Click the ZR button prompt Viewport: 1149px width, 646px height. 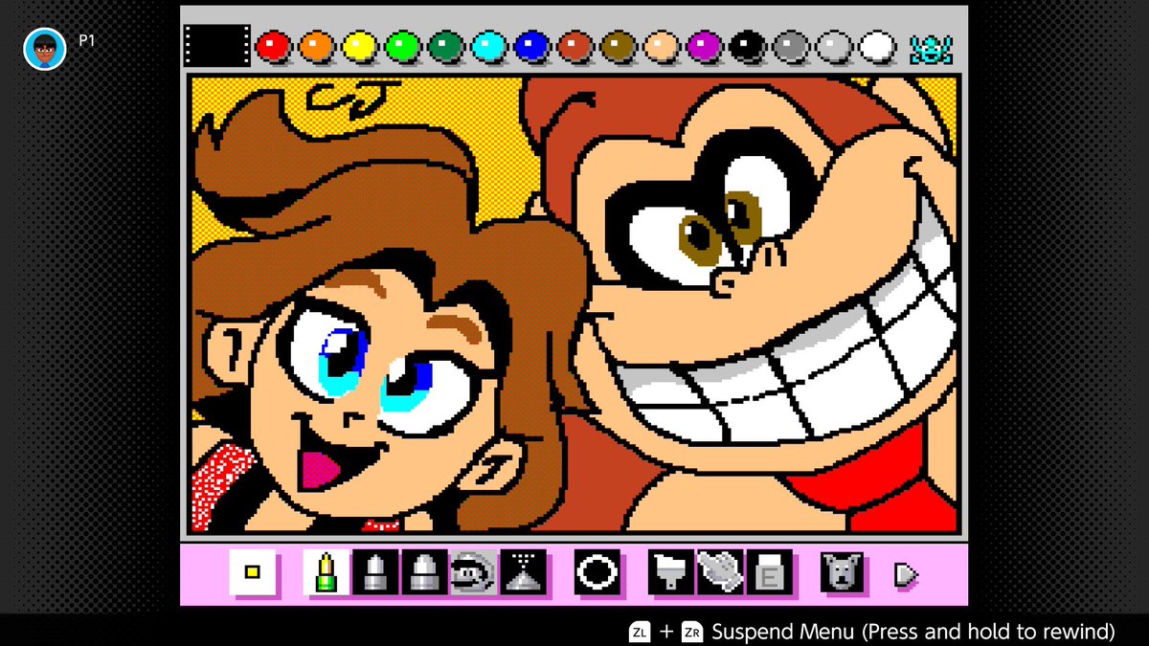(x=691, y=632)
